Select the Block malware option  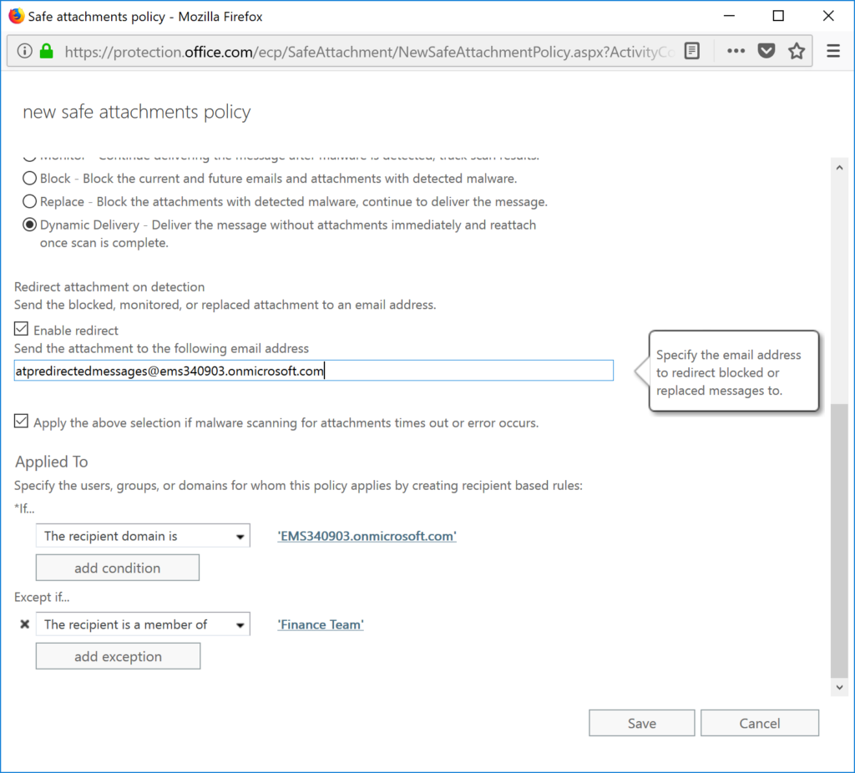coord(29,178)
